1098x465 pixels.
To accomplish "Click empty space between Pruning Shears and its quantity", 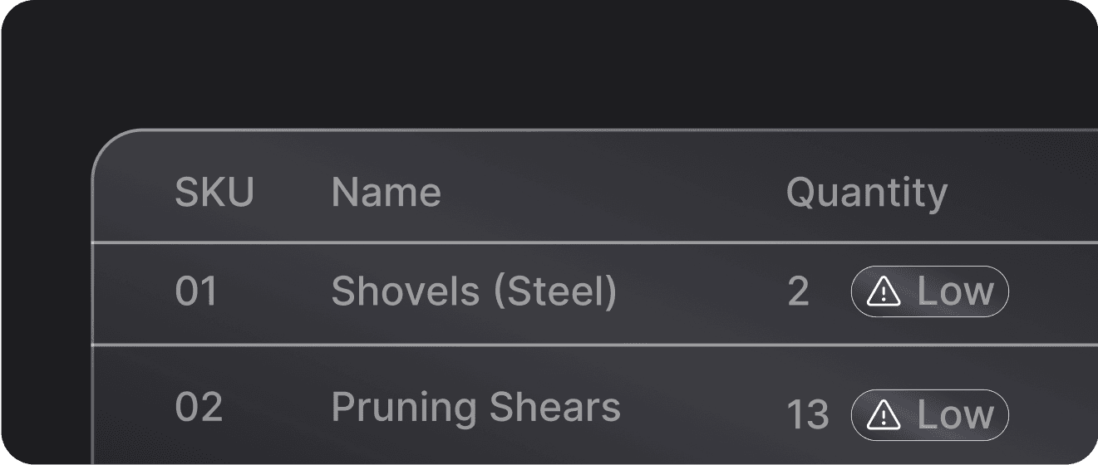I will pos(704,409).
